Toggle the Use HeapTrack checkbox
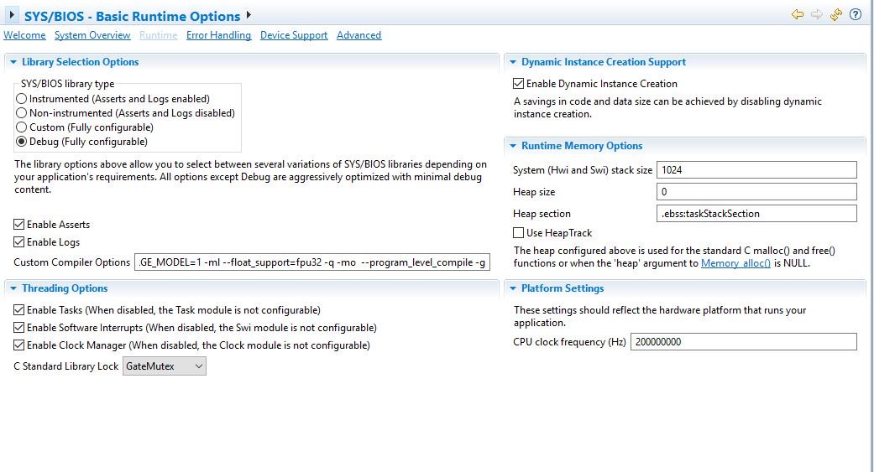 coord(519,233)
